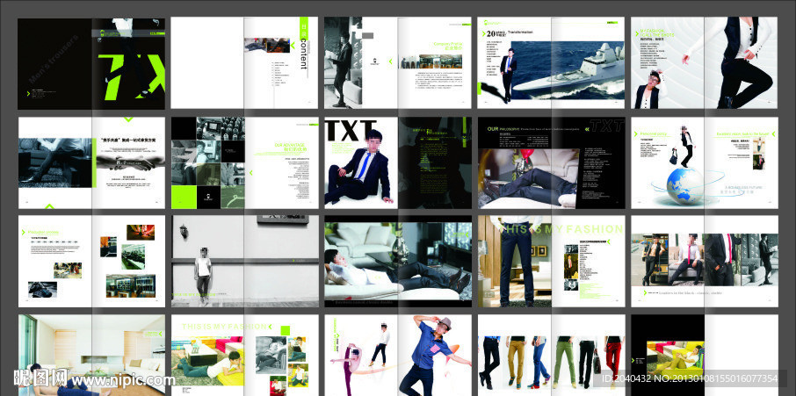This screenshot has width=796, height=396.
Task: Click the 'Leaders in the black' caption
Action: point(690,292)
